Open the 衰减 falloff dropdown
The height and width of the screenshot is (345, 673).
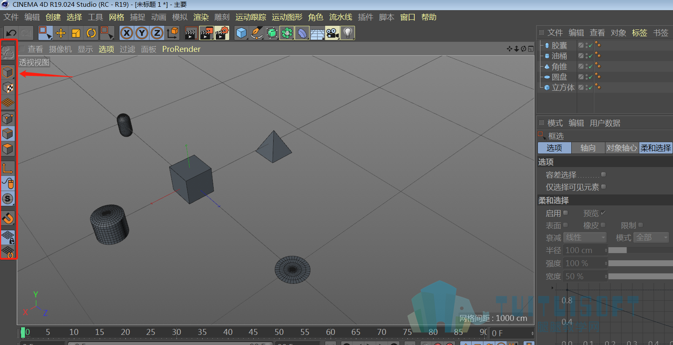(585, 237)
